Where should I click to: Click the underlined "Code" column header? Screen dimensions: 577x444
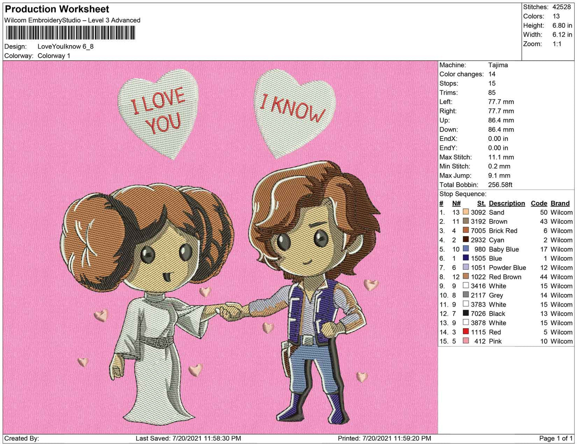(539, 203)
